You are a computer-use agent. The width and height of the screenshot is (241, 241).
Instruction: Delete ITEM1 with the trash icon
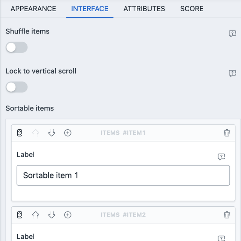point(227,133)
